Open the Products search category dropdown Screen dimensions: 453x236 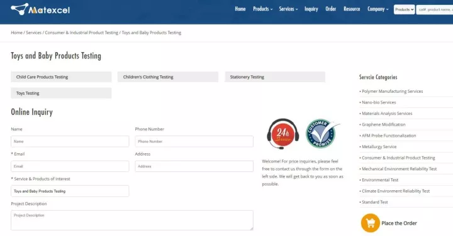404,9
